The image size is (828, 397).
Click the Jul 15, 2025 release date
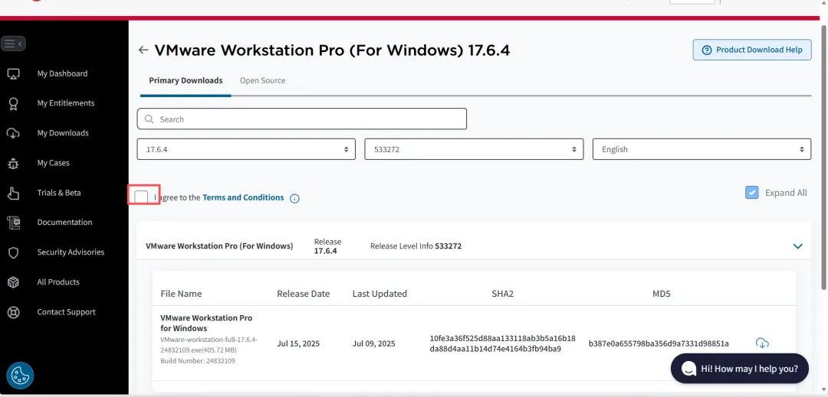[x=298, y=343]
